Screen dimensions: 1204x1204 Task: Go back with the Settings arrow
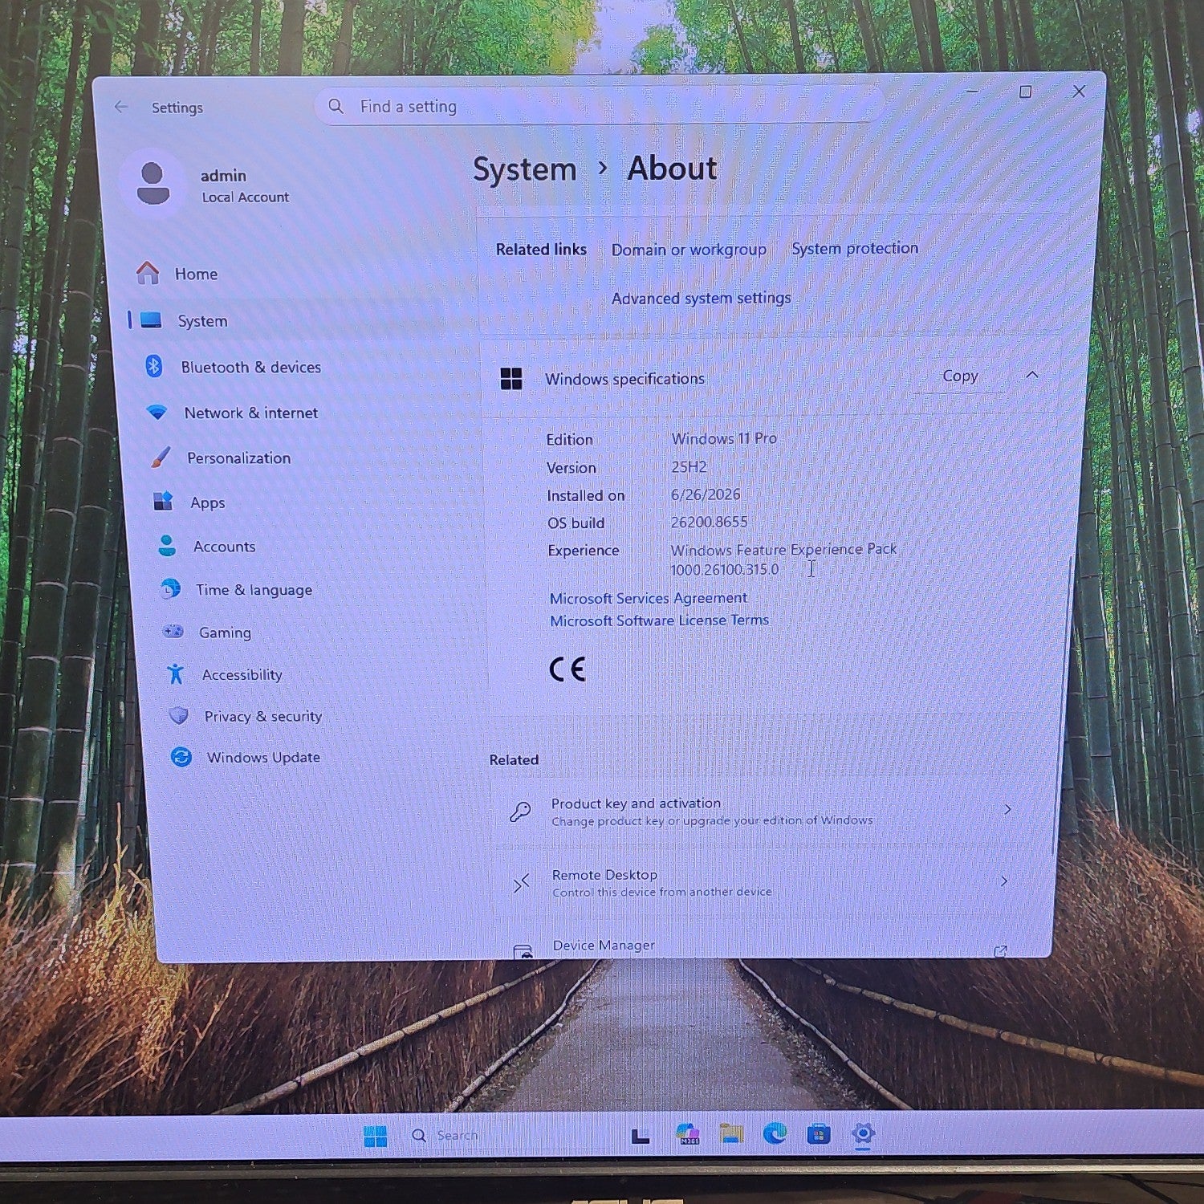pyautogui.click(x=121, y=107)
